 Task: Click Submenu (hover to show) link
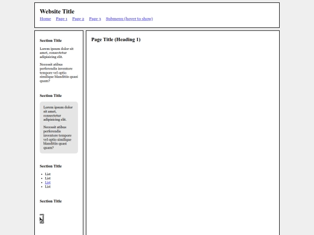coord(129,19)
